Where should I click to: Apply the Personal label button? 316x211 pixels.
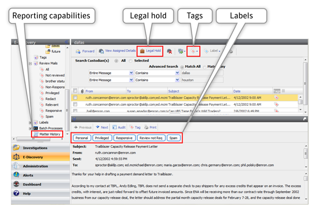[81, 138]
